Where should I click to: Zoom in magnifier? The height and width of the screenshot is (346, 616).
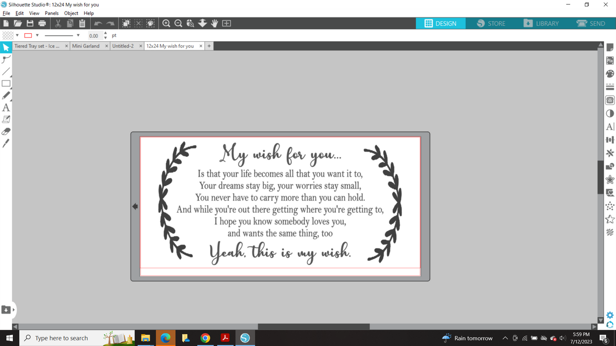166,23
